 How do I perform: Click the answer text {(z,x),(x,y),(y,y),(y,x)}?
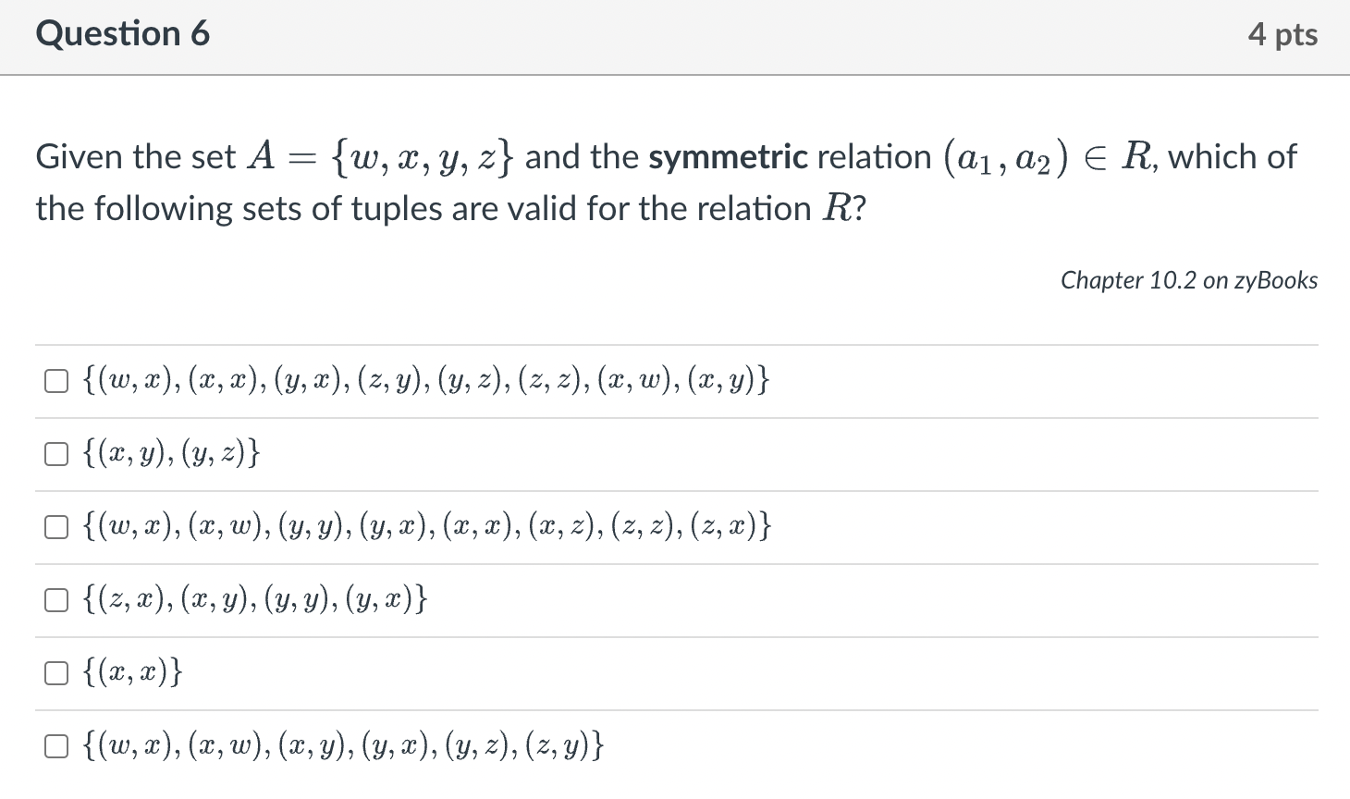tap(255, 599)
